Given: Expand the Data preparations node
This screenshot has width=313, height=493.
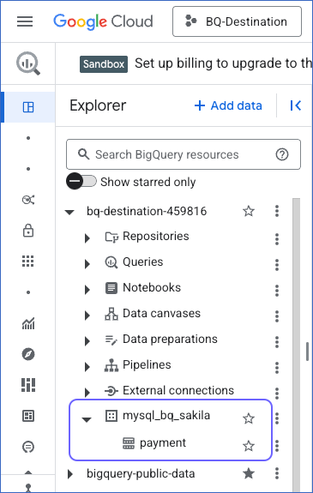Looking at the screenshot, I should pyautogui.click(x=87, y=341).
